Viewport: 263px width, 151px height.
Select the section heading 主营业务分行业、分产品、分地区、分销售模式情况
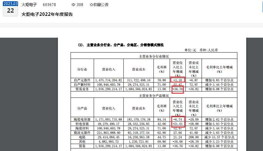tap(125, 45)
